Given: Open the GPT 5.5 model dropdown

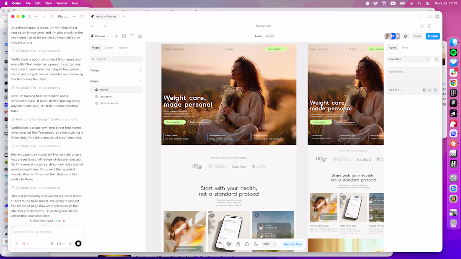Looking at the screenshot, I should coord(395,90).
